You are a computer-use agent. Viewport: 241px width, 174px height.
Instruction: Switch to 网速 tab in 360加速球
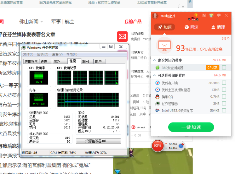(x=191, y=27)
